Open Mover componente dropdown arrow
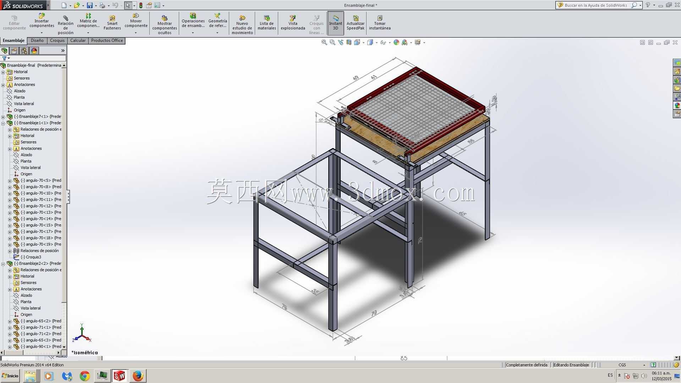This screenshot has height=383, width=681. click(136, 33)
